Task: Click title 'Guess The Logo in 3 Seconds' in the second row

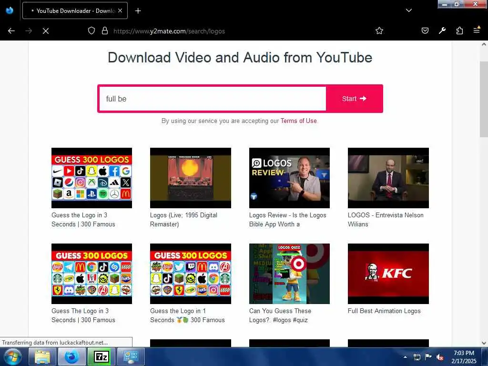Action: pyautogui.click(x=83, y=315)
